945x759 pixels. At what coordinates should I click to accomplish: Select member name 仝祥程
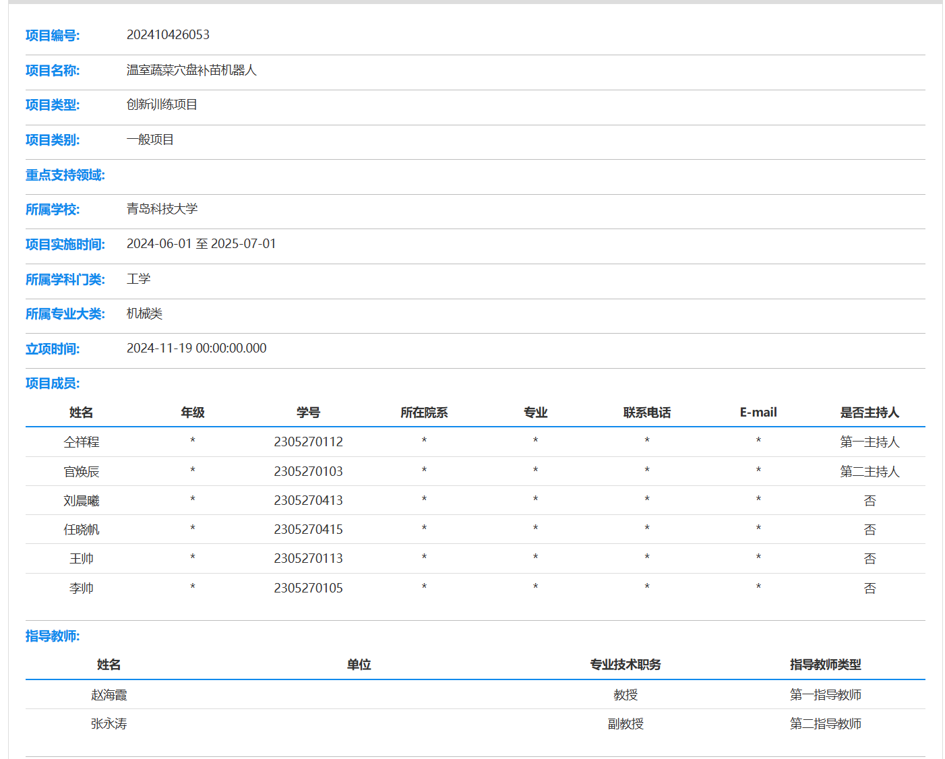click(82, 442)
